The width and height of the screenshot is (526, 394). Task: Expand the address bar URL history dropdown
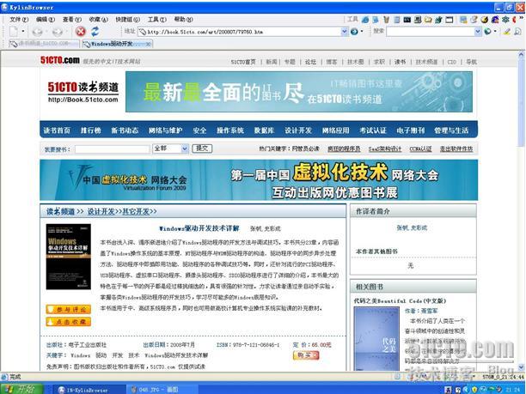[345, 32]
